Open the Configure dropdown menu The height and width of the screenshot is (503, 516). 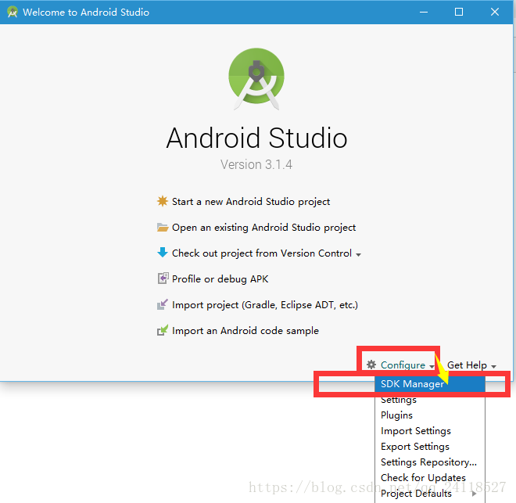[403, 365]
